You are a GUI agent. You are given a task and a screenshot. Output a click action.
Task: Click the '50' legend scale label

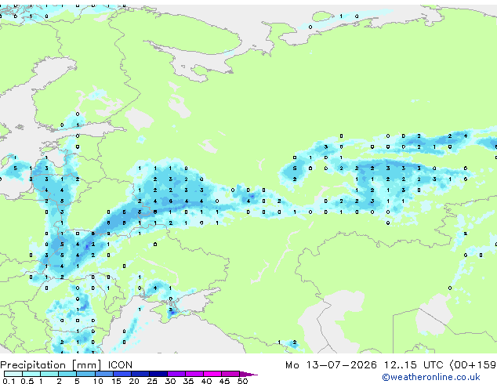coord(242,381)
